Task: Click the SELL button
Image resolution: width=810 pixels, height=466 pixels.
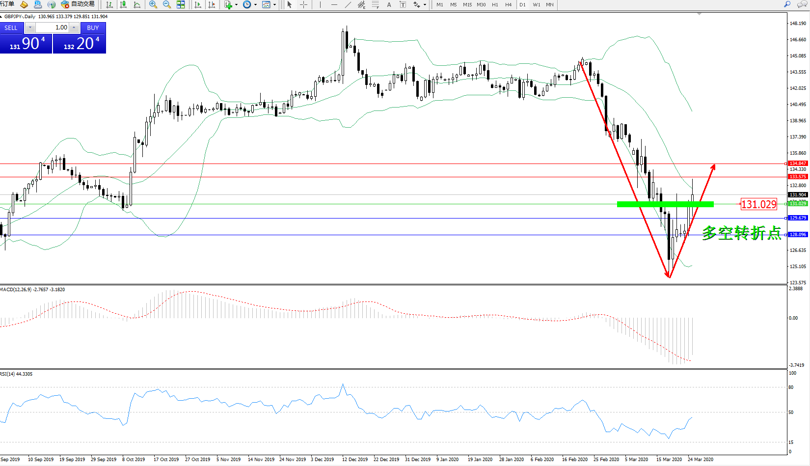Action: 11,28
